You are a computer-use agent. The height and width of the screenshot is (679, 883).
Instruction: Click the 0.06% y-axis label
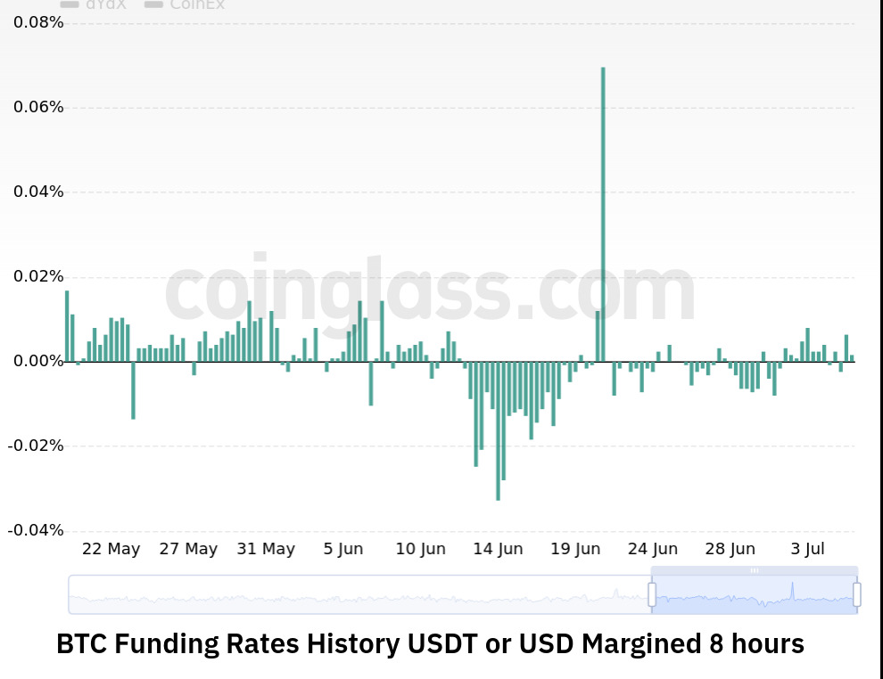[x=38, y=108]
